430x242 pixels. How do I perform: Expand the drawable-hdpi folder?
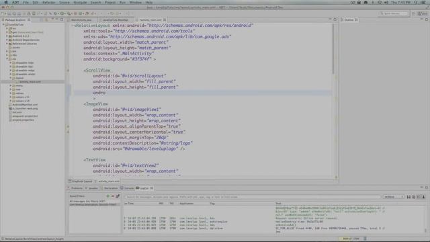(11, 63)
